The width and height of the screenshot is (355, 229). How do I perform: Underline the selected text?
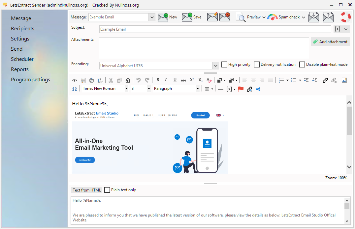(175, 80)
